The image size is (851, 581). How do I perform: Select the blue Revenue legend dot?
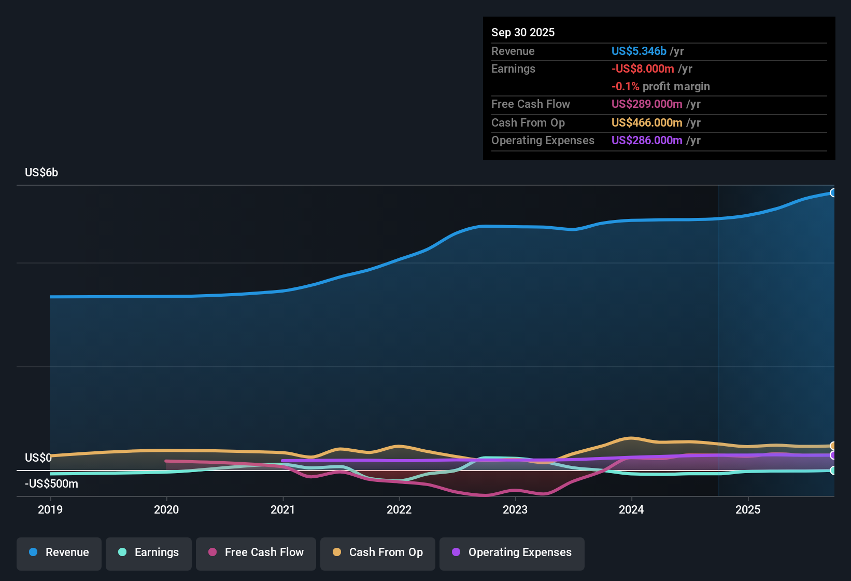click(33, 552)
